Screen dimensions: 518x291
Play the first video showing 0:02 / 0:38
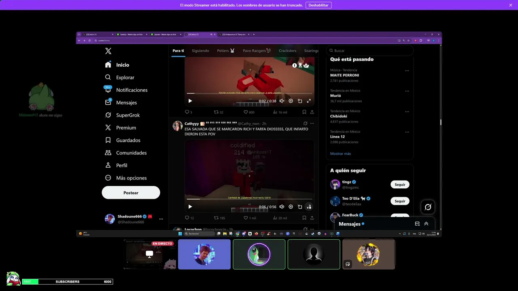(190, 101)
